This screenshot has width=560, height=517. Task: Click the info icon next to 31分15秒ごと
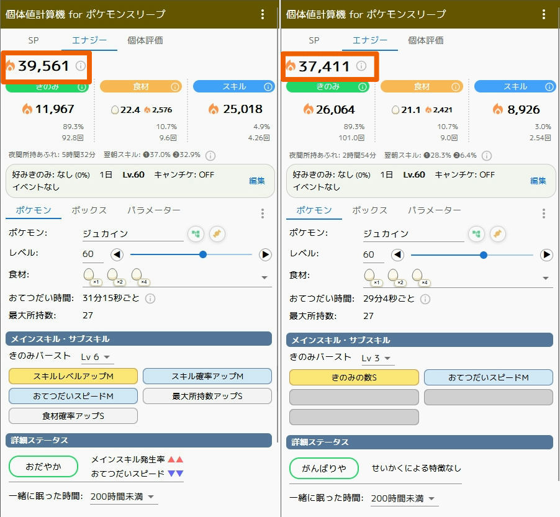pyautogui.click(x=150, y=299)
